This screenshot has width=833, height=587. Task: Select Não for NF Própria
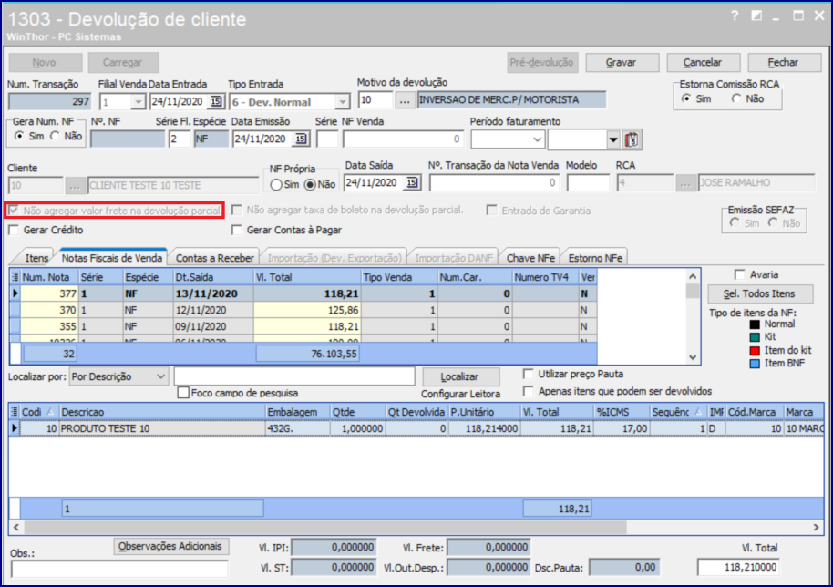(310, 185)
